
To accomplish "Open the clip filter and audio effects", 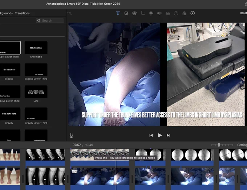I will 184,13.
